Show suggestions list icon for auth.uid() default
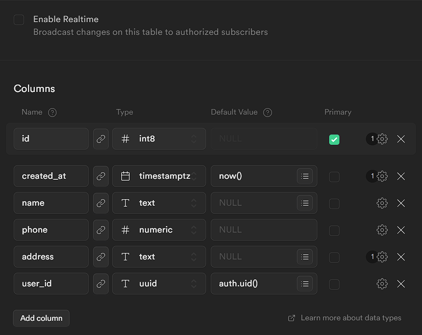Image resolution: width=422 pixels, height=335 pixels. [x=305, y=284]
